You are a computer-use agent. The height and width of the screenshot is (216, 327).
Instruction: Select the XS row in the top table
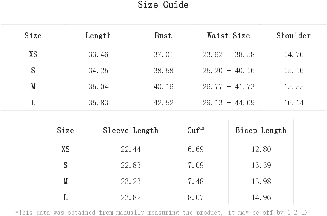click(x=163, y=54)
